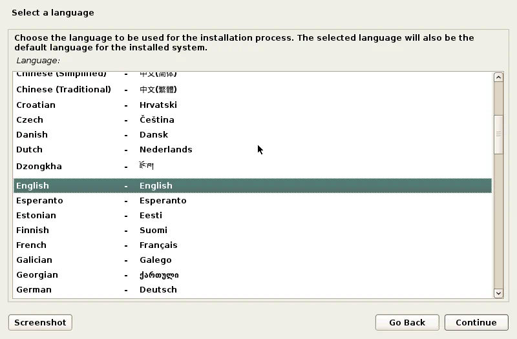
Task: Click the scroll down arrow of language list
Action: (498, 293)
